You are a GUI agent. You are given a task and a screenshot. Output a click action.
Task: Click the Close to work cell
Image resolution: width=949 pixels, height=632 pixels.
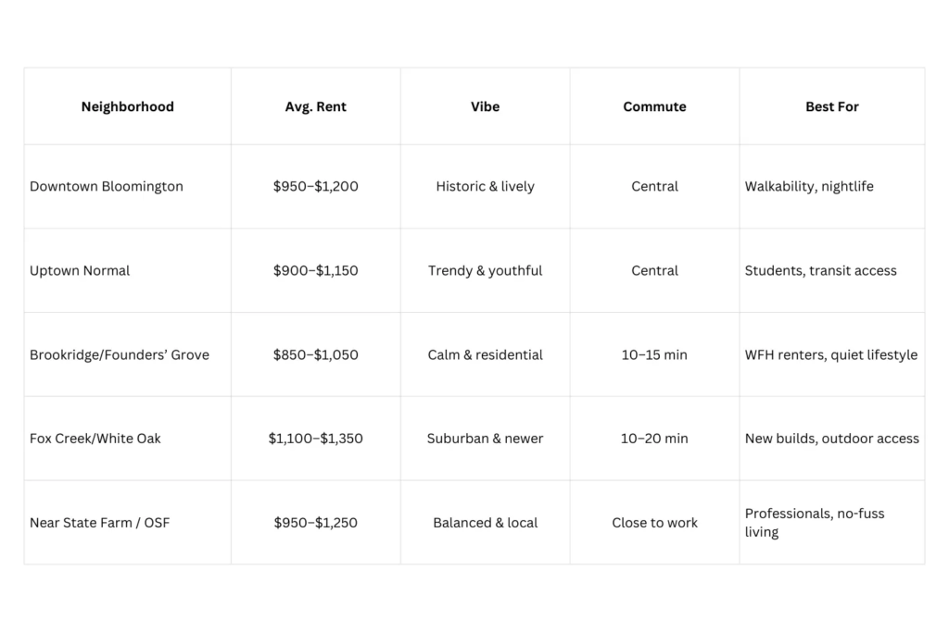[x=654, y=523]
